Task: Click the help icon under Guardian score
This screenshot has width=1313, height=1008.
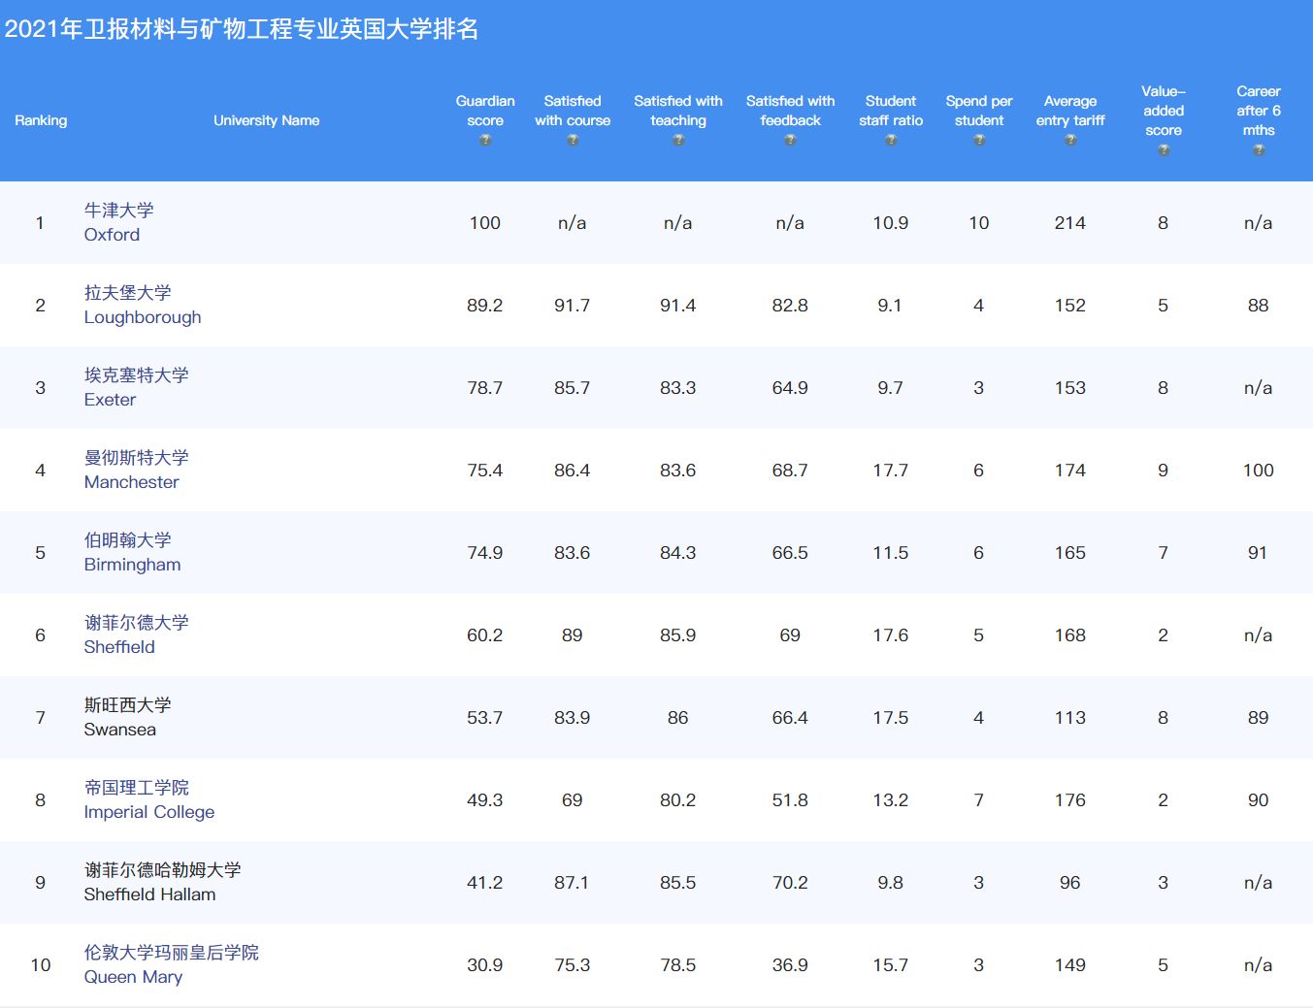Action: click(x=485, y=141)
